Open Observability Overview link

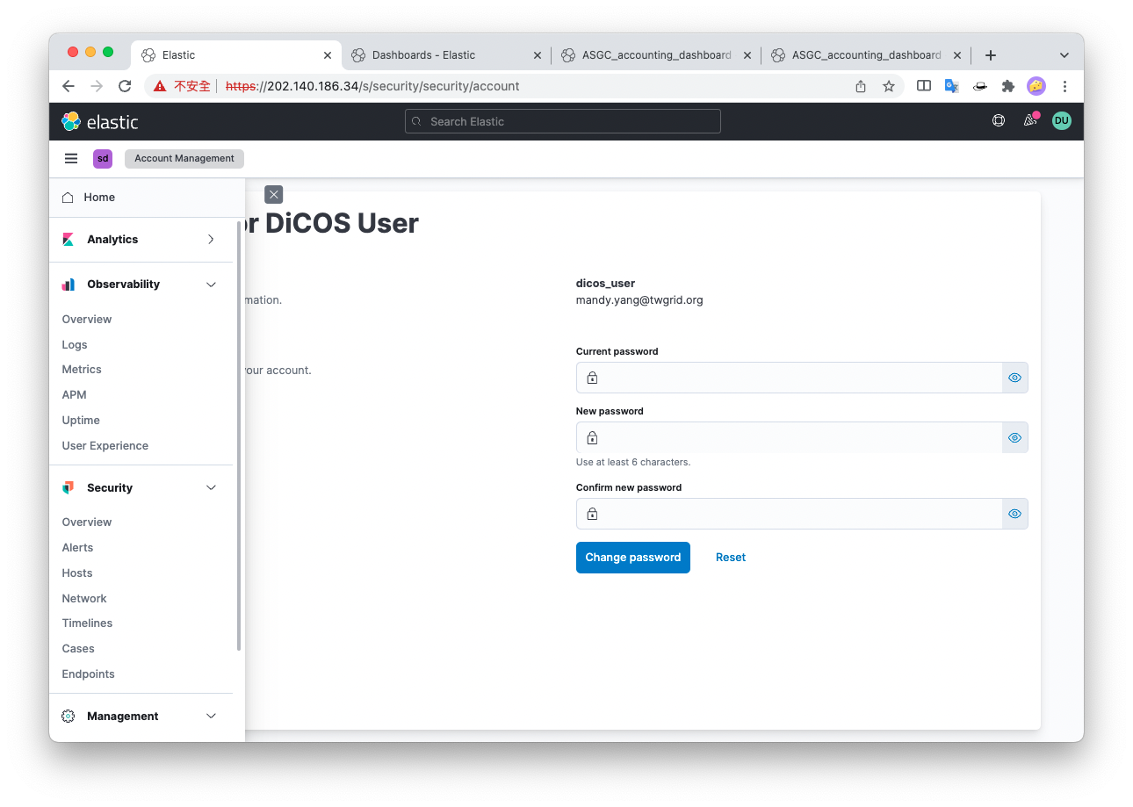coord(87,320)
